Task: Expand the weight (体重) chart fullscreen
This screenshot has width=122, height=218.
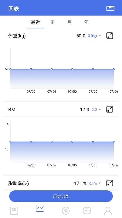Action: pyautogui.click(x=110, y=36)
